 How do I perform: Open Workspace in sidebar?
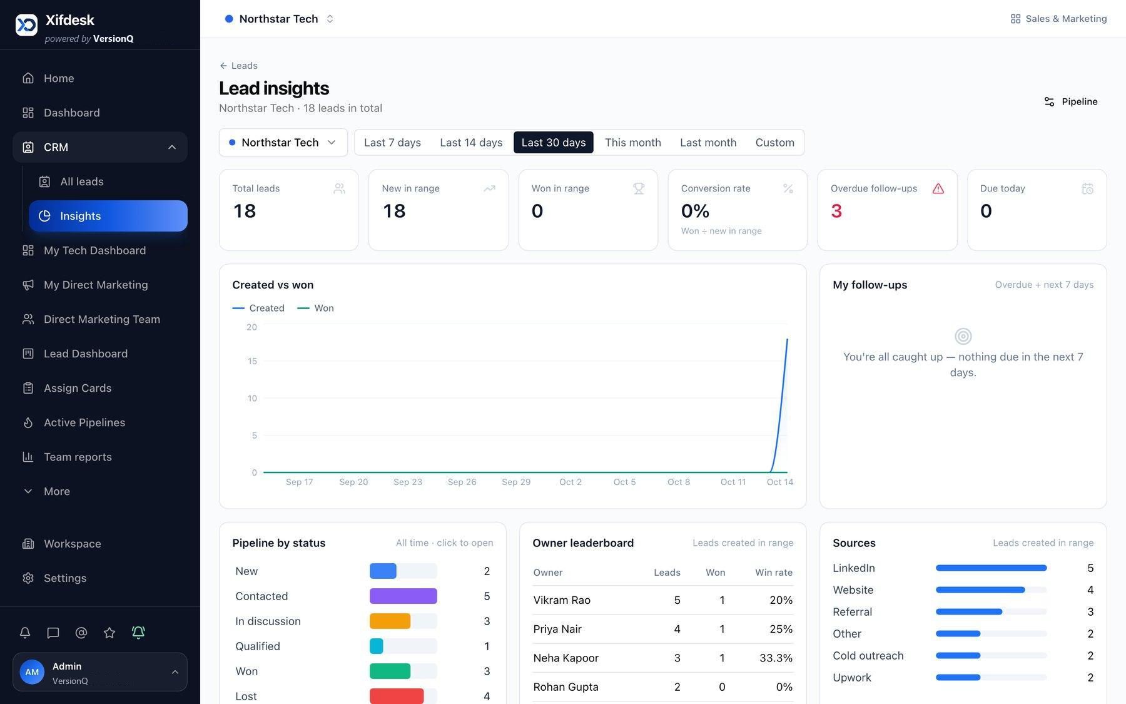(x=100, y=544)
